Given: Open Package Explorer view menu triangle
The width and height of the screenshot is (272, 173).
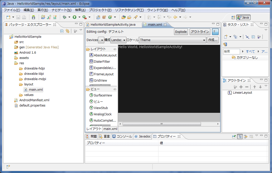Looking at the screenshot, I should tap(81, 30).
